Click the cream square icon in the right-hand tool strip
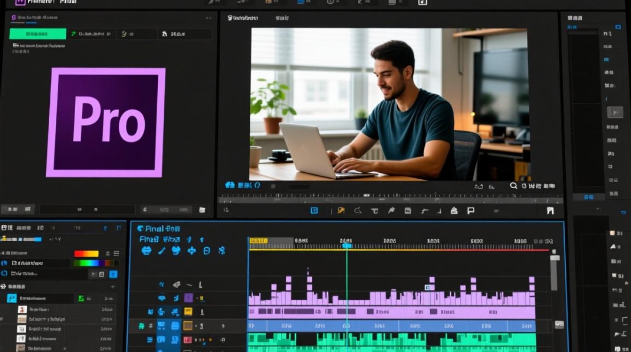631x352 pixels. [x=612, y=233]
